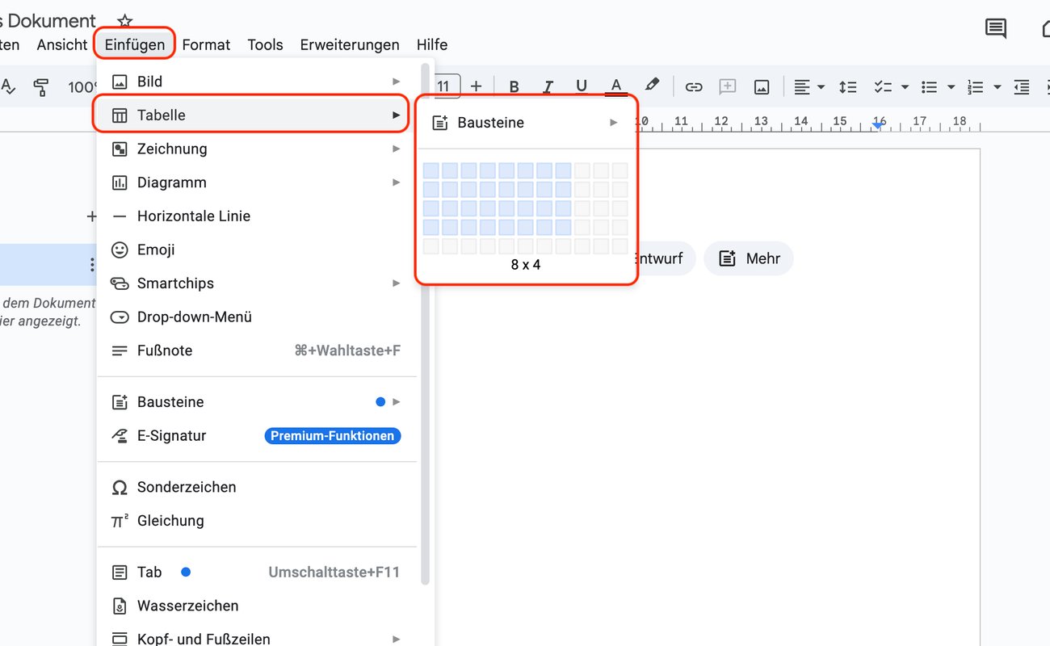Viewport: 1050px width, 646px height.
Task: Toggle underline formatting
Action: tap(582, 86)
